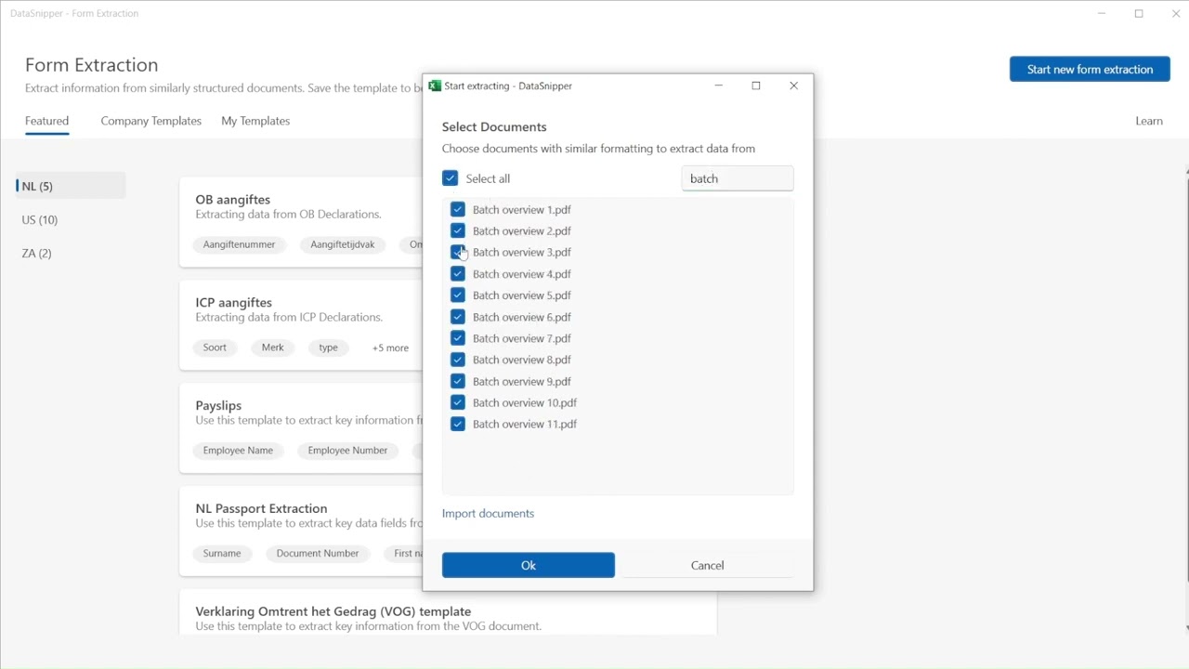Uncheck Batch overview 8.pdf checkbox

pyautogui.click(x=458, y=360)
